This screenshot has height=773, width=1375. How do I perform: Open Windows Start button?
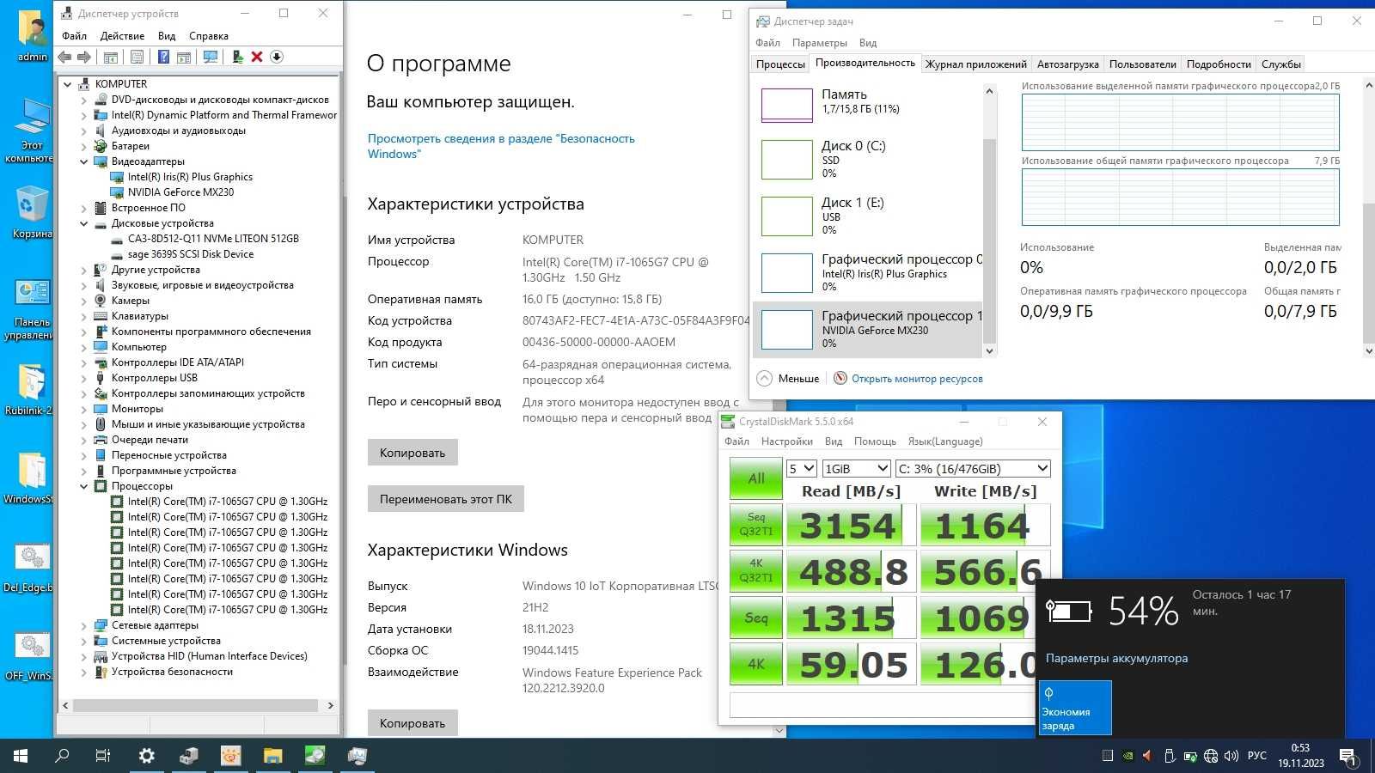click(21, 756)
